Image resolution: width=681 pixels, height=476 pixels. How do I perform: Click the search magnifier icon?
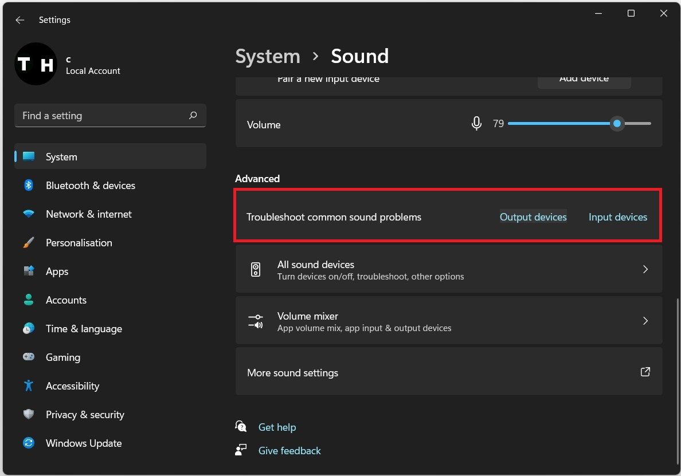[x=193, y=116]
